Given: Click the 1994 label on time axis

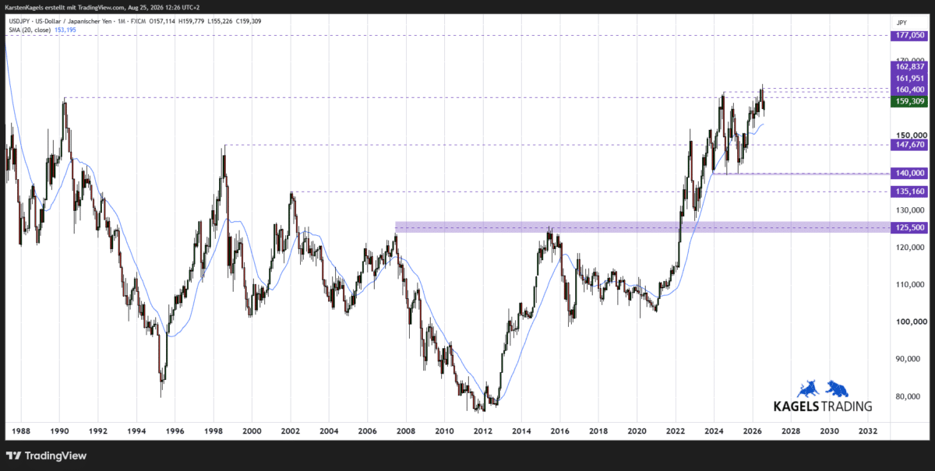Looking at the screenshot, I should 136,430.
